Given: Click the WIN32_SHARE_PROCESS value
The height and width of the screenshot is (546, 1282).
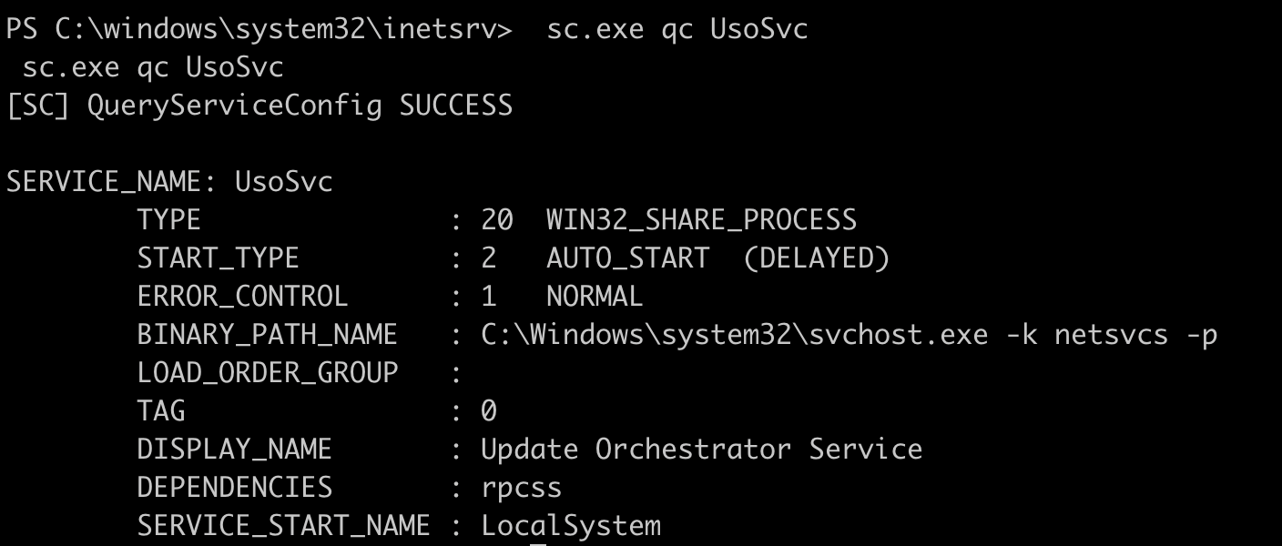Looking at the screenshot, I should (x=701, y=220).
